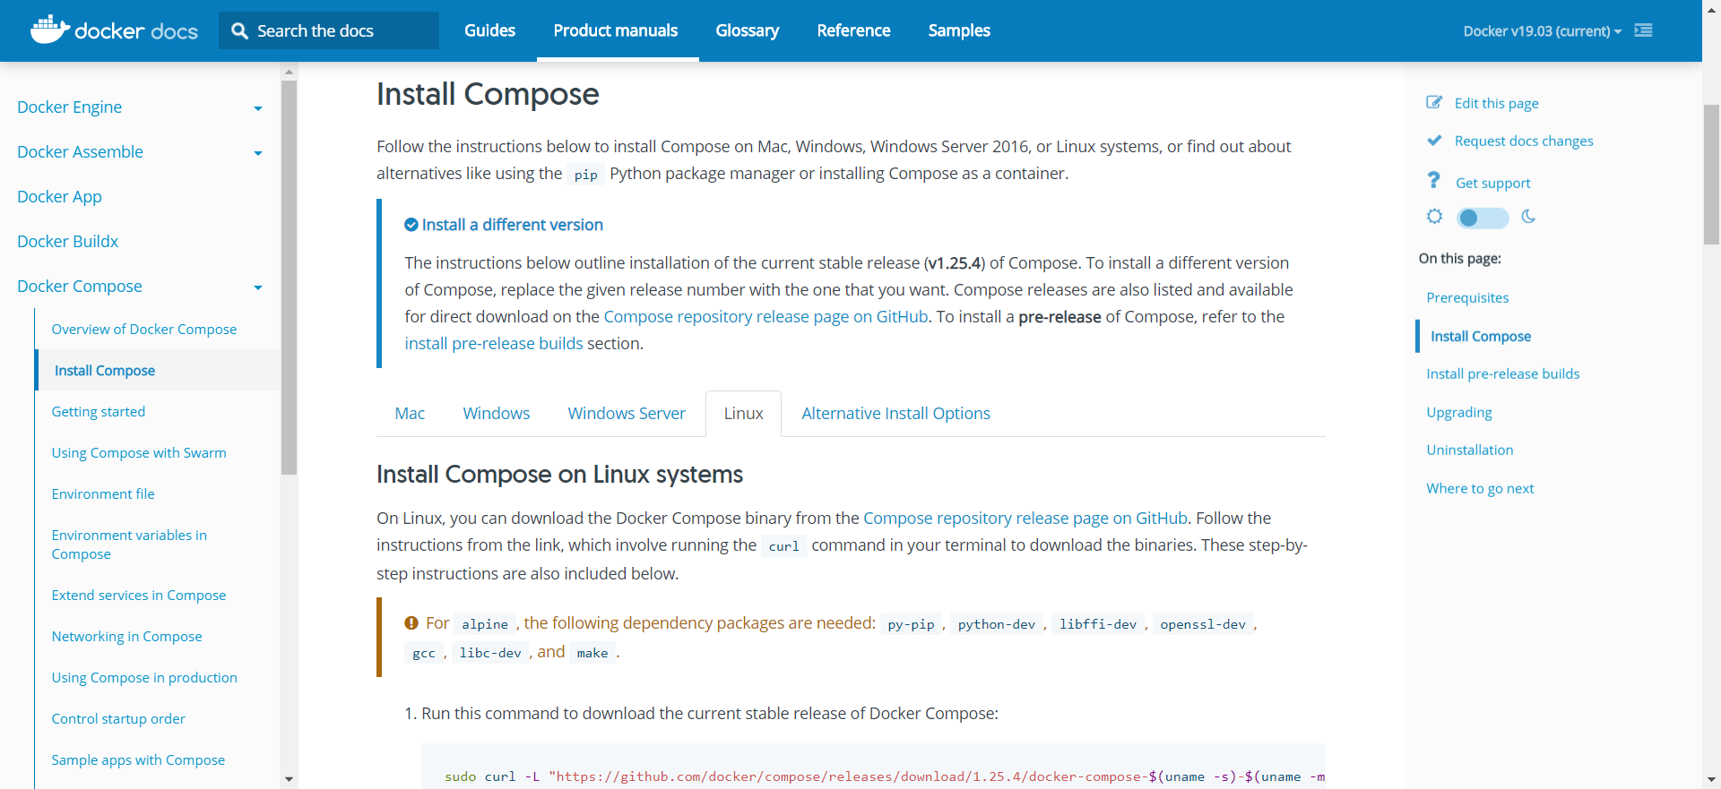Click the Docker Compose sidebar heading
The height and width of the screenshot is (789, 1721).
80,286
